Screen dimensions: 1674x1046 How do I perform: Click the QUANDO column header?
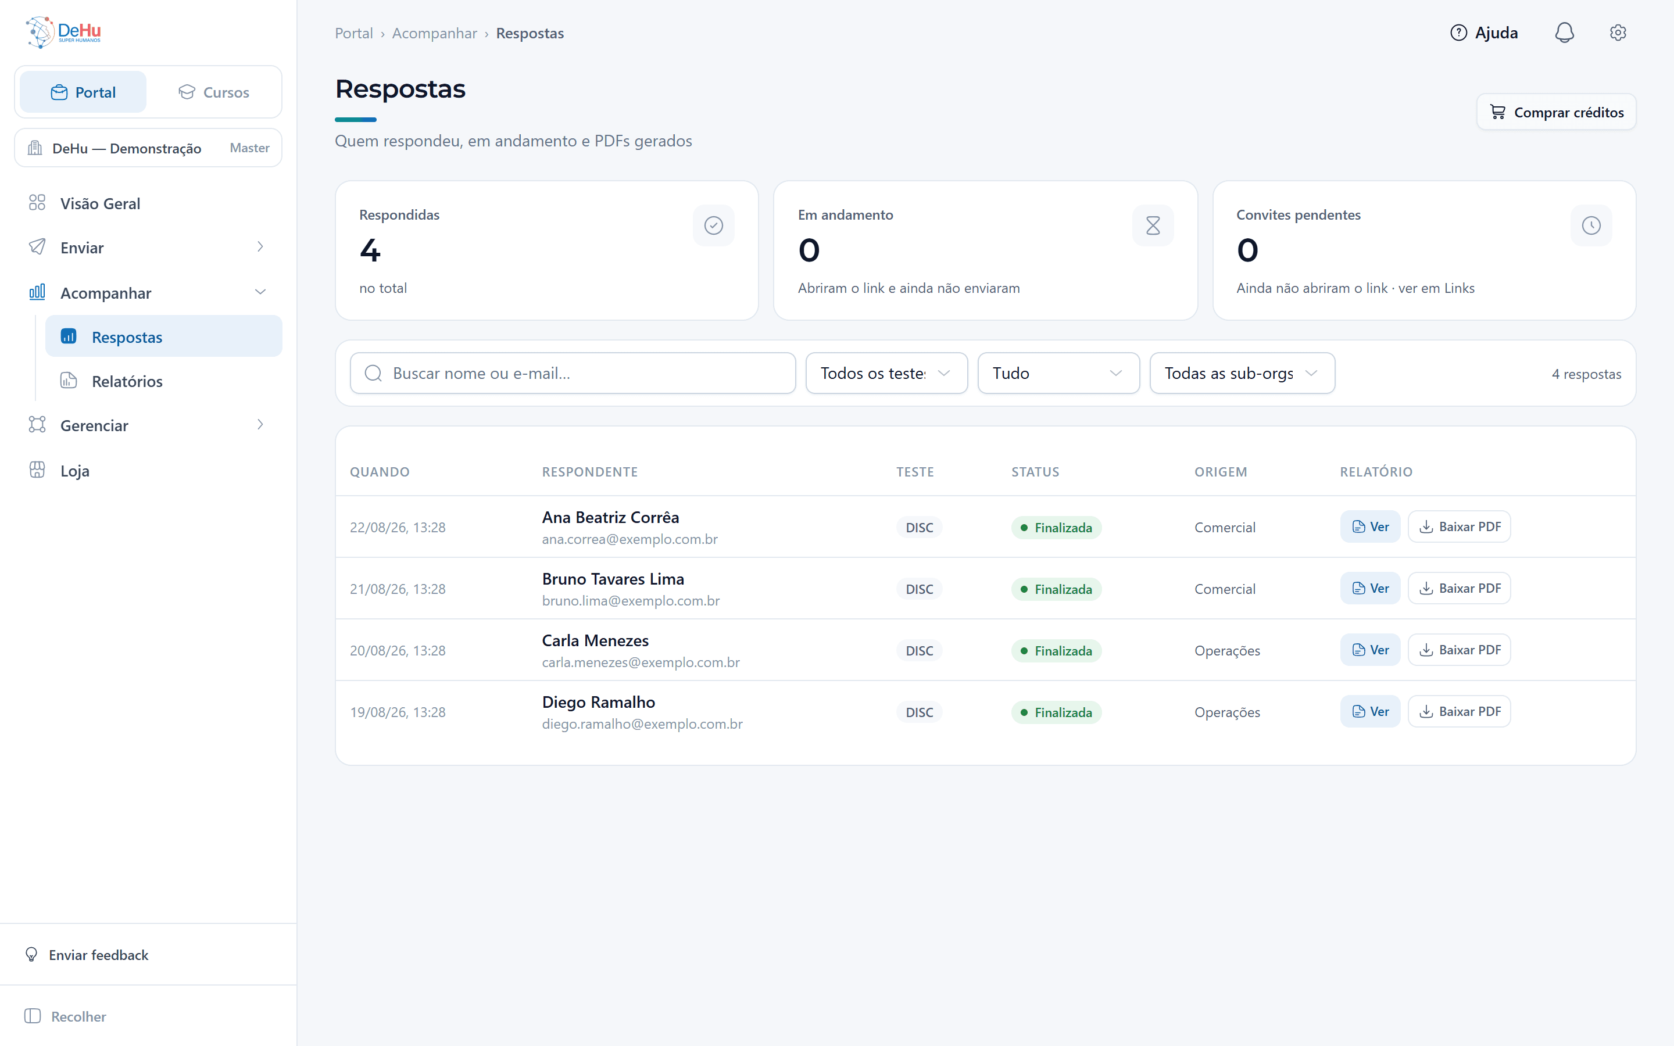(380, 472)
